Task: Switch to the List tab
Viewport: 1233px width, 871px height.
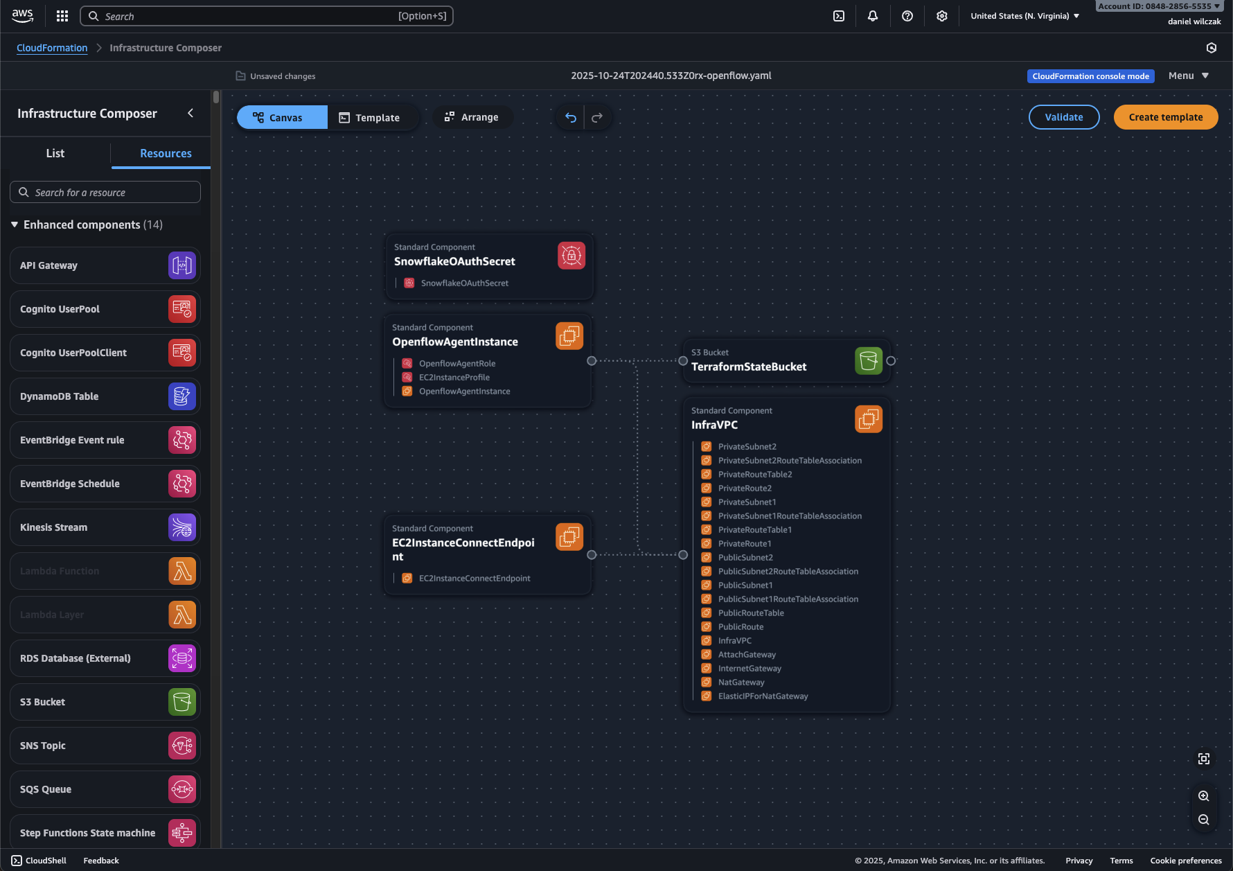Action: click(x=55, y=153)
